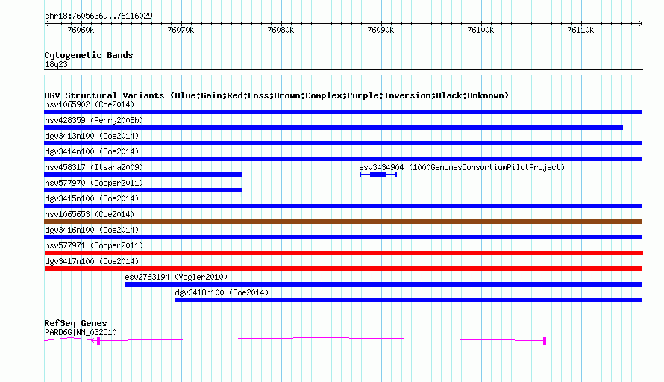Viewport: 664px width, 382px height.
Task: Click the 76080k ruler tick label
Action: click(281, 30)
